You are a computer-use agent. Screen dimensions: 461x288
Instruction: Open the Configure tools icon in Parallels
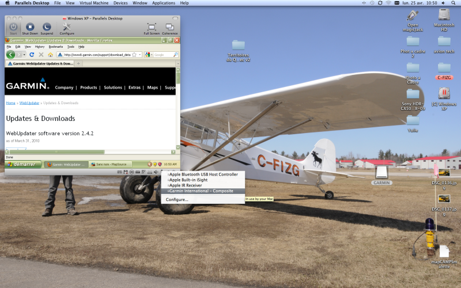(x=67, y=27)
